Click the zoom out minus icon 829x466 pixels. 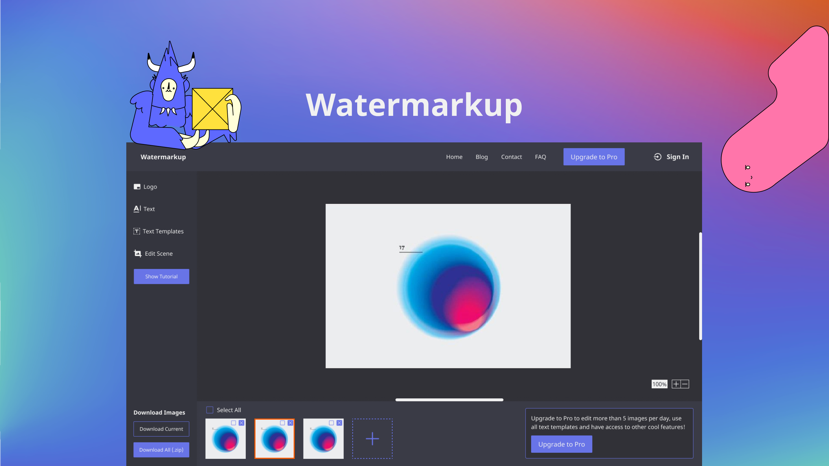click(x=685, y=384)
